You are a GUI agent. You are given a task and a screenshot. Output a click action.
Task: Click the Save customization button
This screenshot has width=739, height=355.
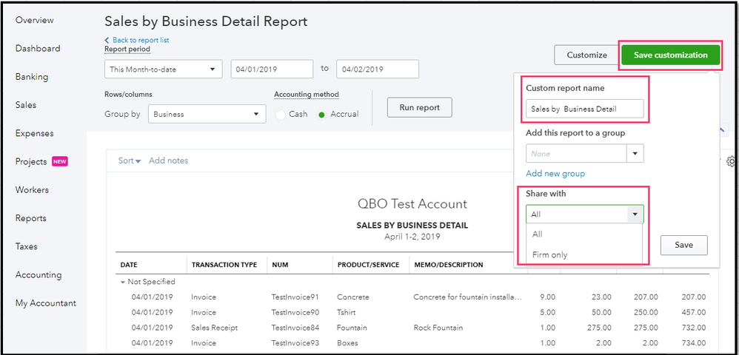point(670,55)
